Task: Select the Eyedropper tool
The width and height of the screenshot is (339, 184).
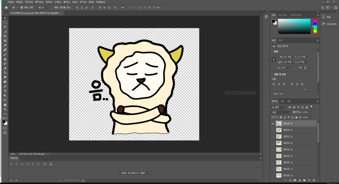Action: (5, 45)
